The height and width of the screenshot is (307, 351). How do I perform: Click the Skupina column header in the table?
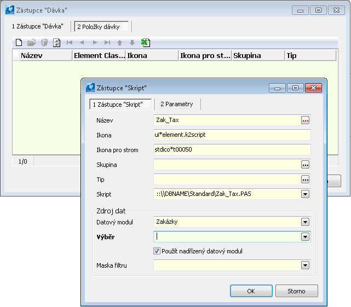tap(258, 55)
